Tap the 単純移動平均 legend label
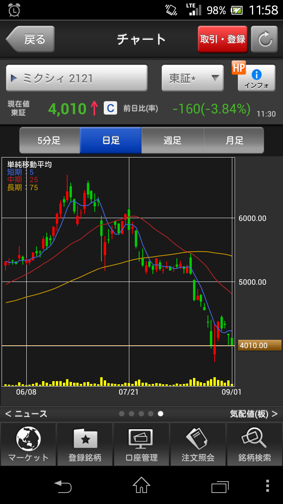 click(x=29, y=165)
